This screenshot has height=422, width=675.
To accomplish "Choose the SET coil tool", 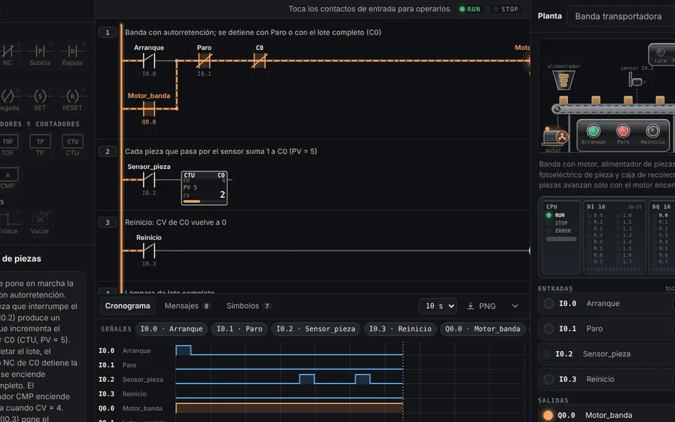I will point(39,100).
